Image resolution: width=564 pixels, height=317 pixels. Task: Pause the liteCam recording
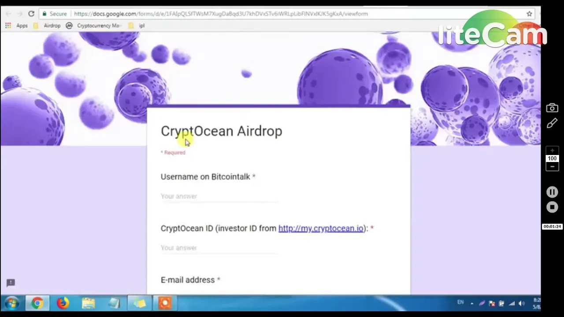tap(552, 192)
